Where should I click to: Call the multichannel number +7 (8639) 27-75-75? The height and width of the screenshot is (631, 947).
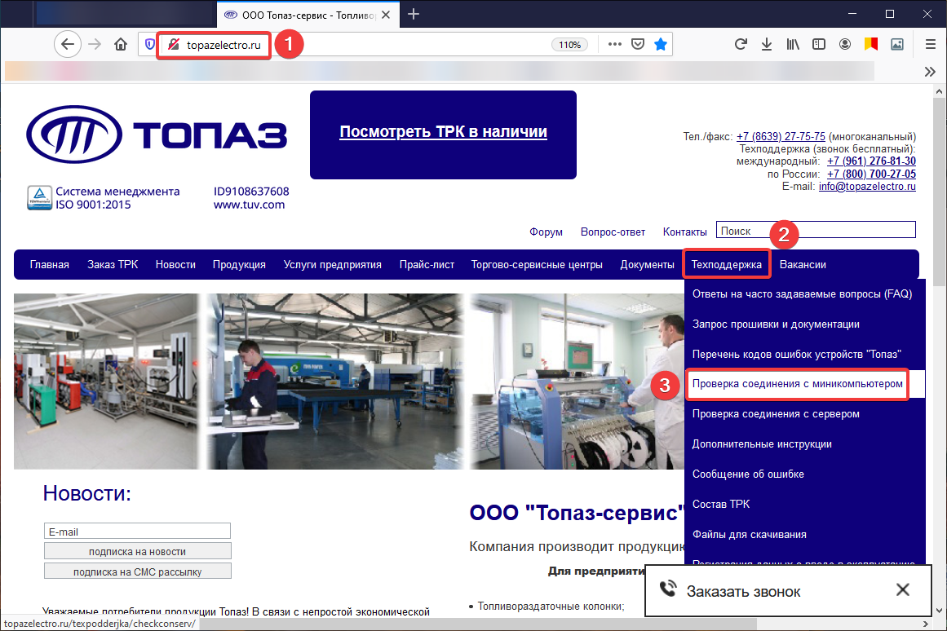781,136
